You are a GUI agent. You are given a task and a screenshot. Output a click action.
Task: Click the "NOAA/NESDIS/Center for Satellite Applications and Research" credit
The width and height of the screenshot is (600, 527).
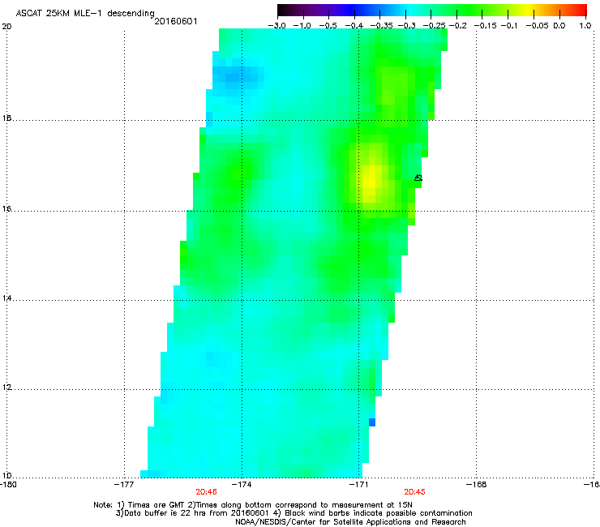350,522
